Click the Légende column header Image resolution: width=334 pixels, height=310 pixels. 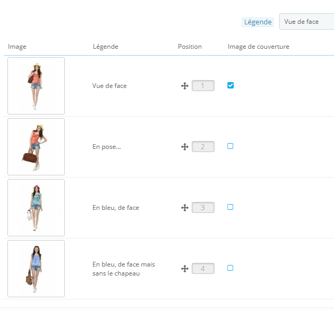106,47
